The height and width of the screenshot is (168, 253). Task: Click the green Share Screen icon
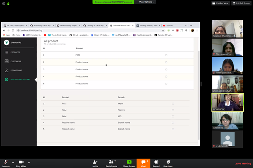(x=129, y=162)
